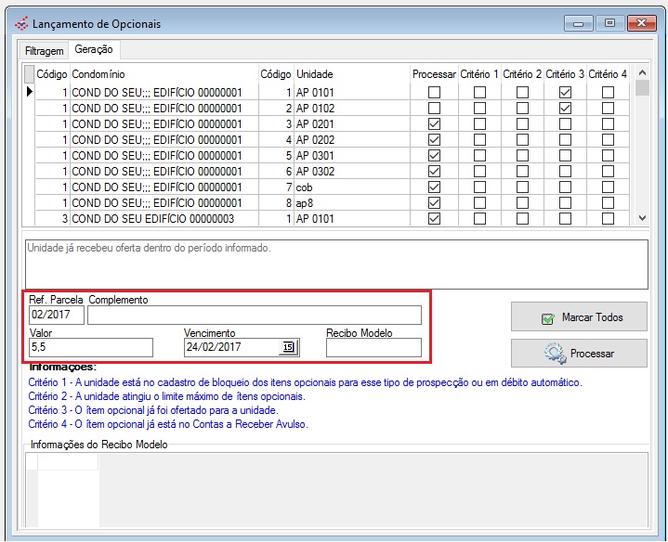Enable Processar checkbox for unit AP 0101
Image resolution: width=668 pixels, height=542 pixels.
pos(434,92)
